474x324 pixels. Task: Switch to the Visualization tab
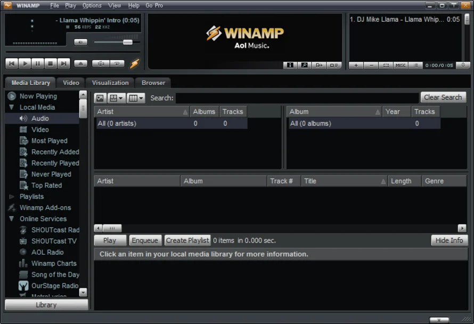(x=110, y=83)
